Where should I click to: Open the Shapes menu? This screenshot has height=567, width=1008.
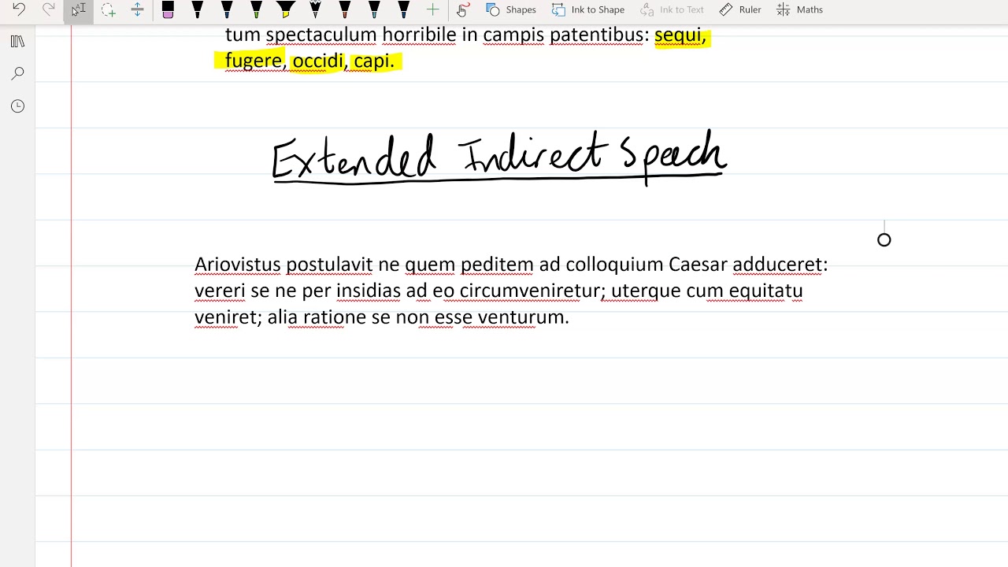point(511,9)
